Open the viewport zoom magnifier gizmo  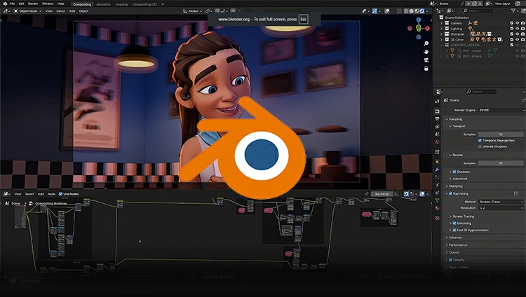point(426,43)
